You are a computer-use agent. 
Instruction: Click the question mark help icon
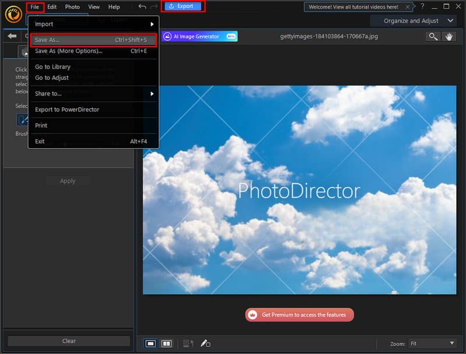[422, 6]
